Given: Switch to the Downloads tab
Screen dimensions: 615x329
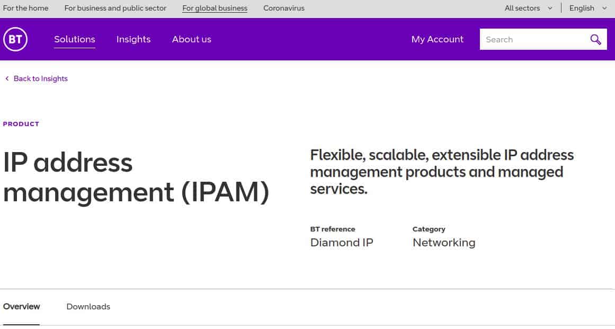Looking at the screenshot, I should tap(88, 307).
